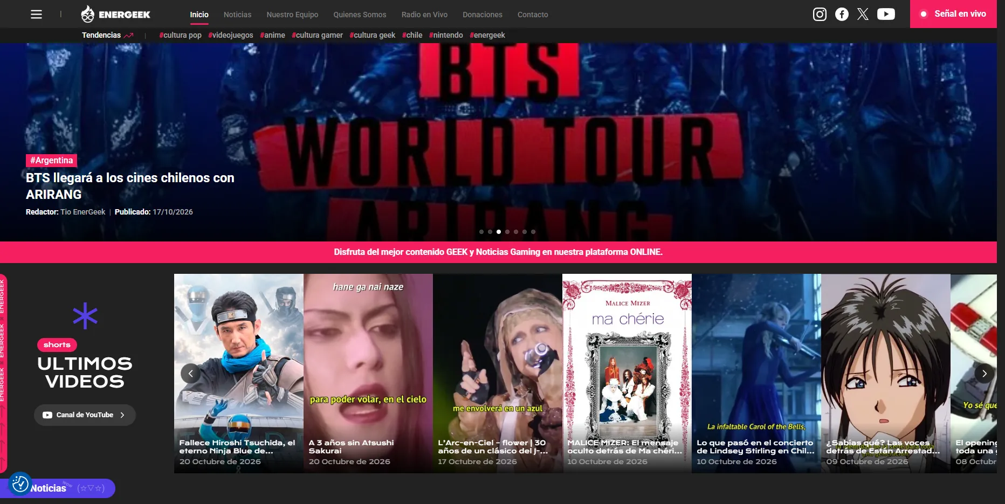This screenshot has height=504, width=1005.
Task: Open the hamburger menu icon
Action: [36, 15]
